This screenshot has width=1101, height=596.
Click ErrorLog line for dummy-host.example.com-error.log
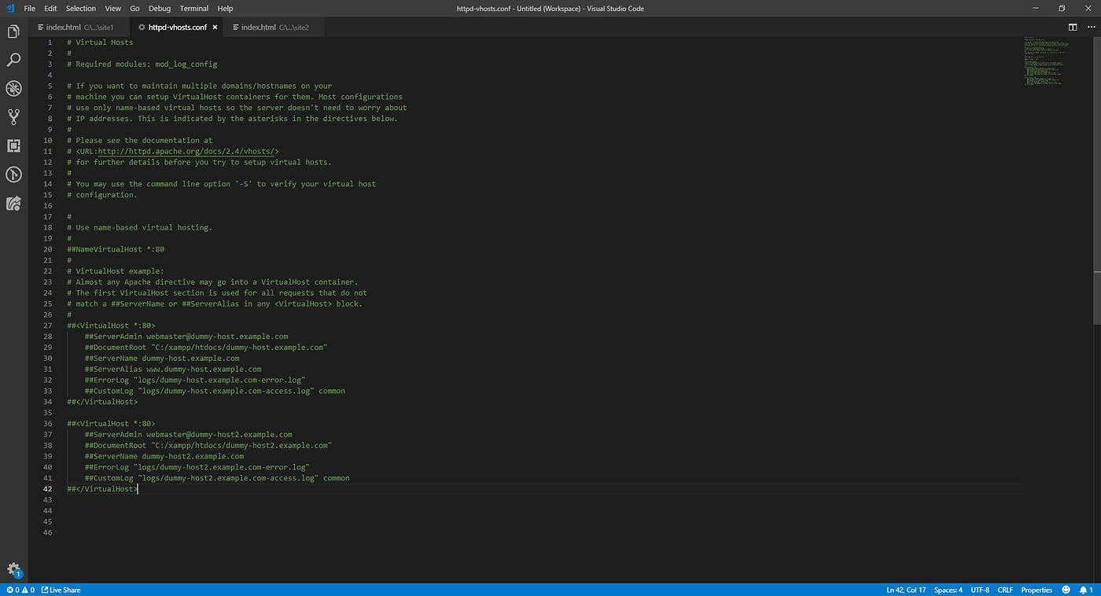point(195,380)
